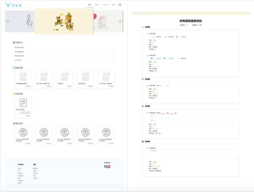This screenshot has height=192, width=254.
Task: Open the first paper icon under 固定试卷
Action: pyautogui.click(x=23, y=77)
